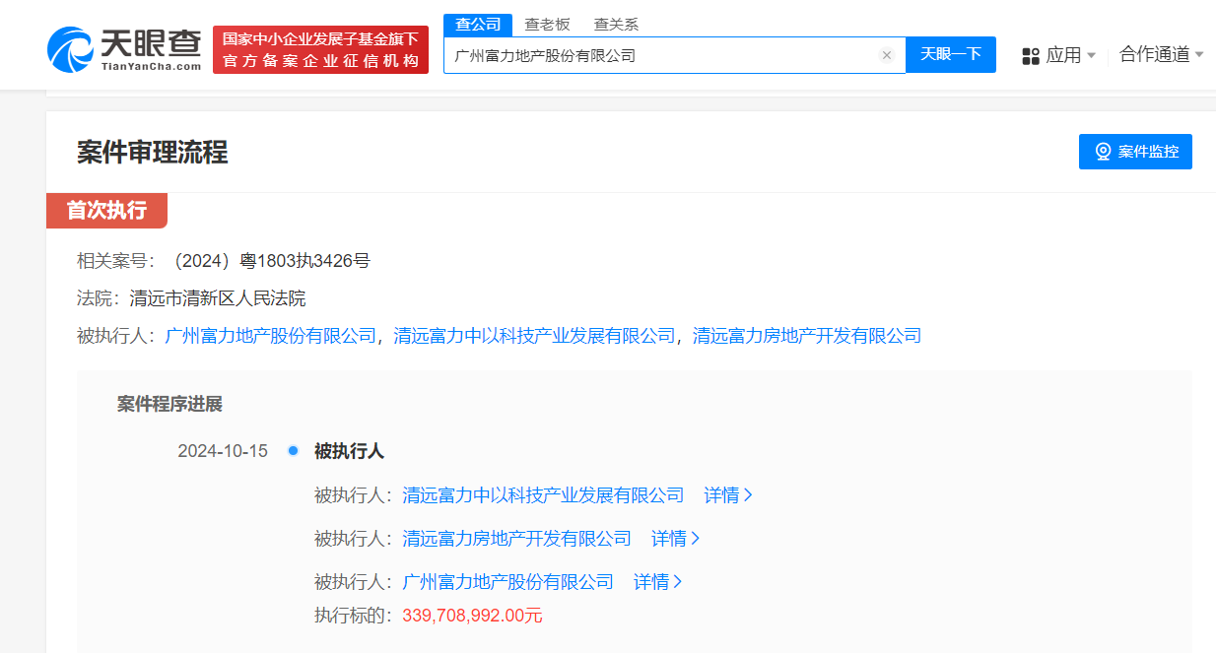Select the amount 339,708,992.00元
This screenshot has width=1216, height=653.
(x=472, y=616)
